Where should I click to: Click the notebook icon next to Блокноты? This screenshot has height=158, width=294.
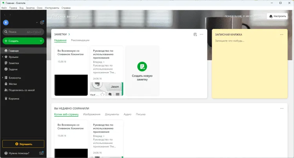(x=6, y=77)
